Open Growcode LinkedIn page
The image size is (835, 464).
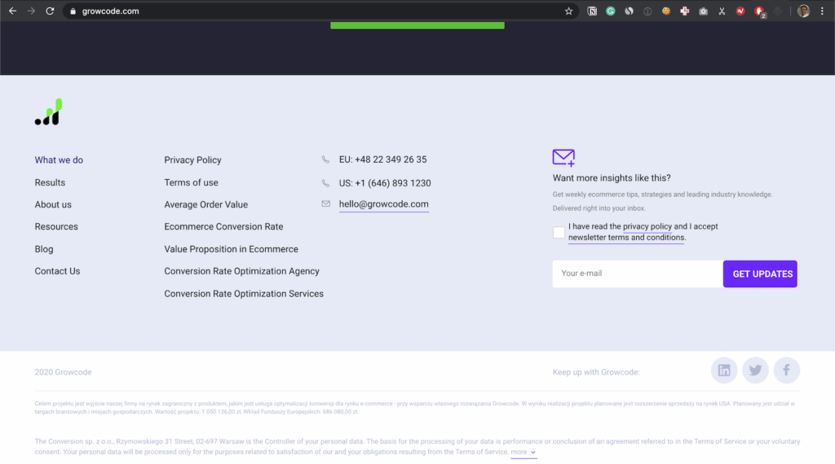click(x=724, y=370)
